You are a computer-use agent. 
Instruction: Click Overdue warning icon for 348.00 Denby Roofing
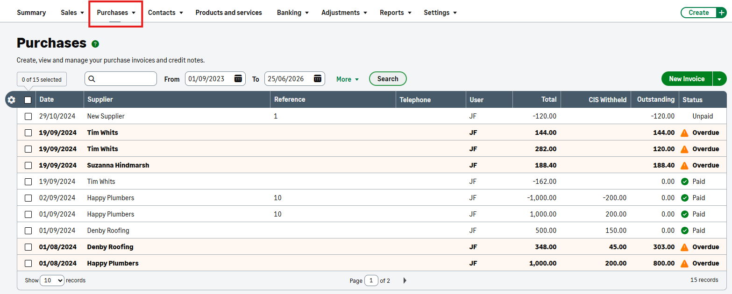click(684, 247)
